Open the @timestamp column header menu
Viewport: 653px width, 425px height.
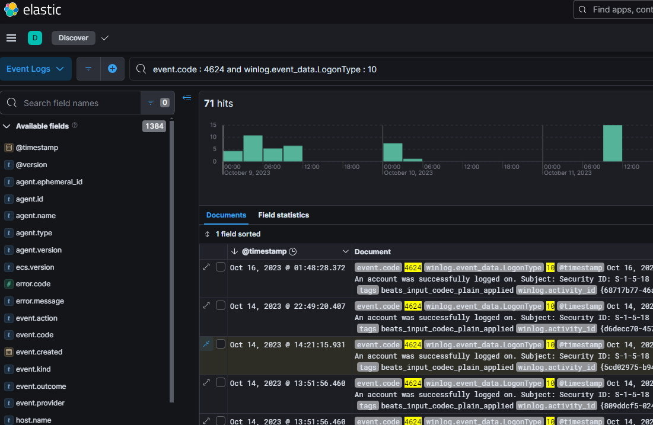point(346,251)
